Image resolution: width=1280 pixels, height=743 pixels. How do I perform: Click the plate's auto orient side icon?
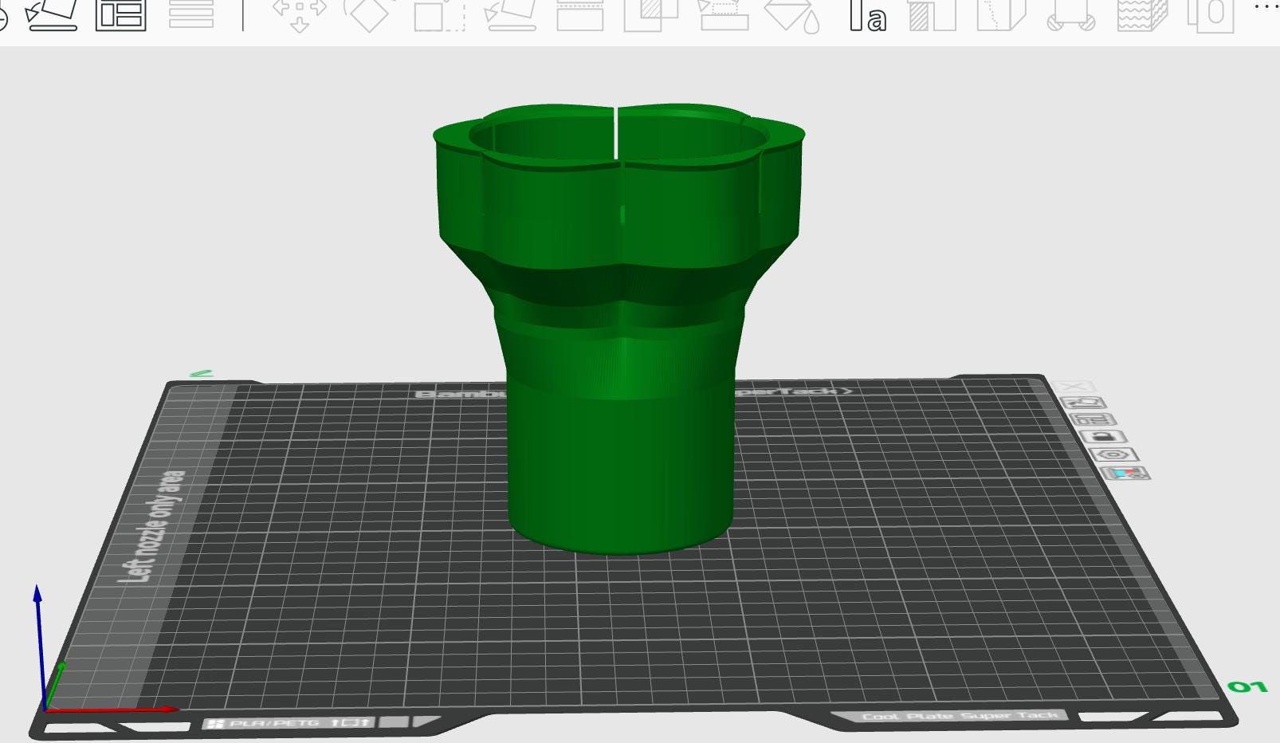[1084, 403]
